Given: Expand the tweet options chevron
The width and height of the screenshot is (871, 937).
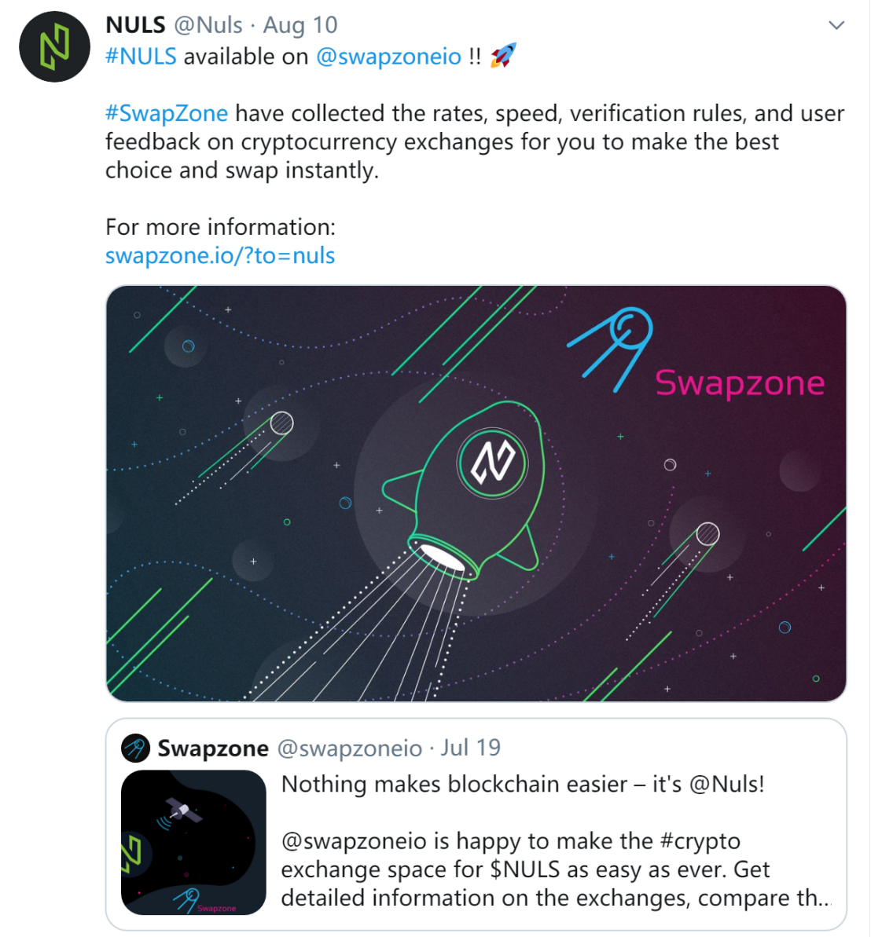Looking at the screenshot, I should 836,25.
